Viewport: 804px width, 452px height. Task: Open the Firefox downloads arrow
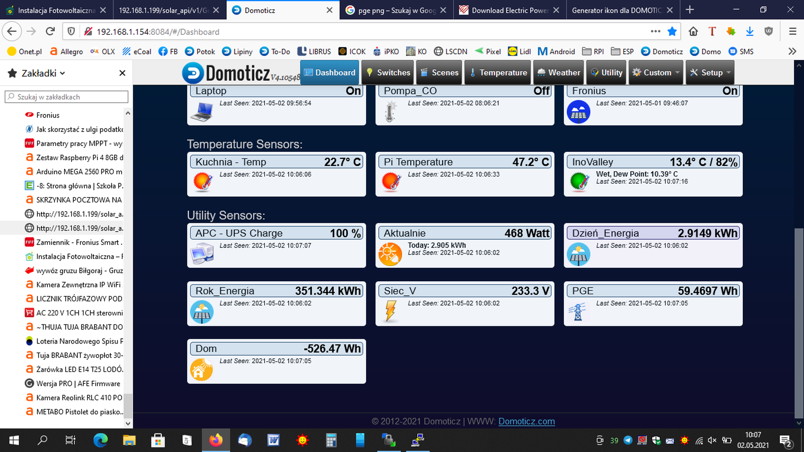tap(750, 31)
